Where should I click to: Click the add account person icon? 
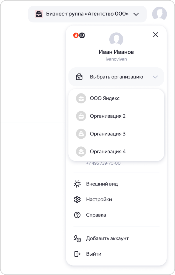point(77,239)
